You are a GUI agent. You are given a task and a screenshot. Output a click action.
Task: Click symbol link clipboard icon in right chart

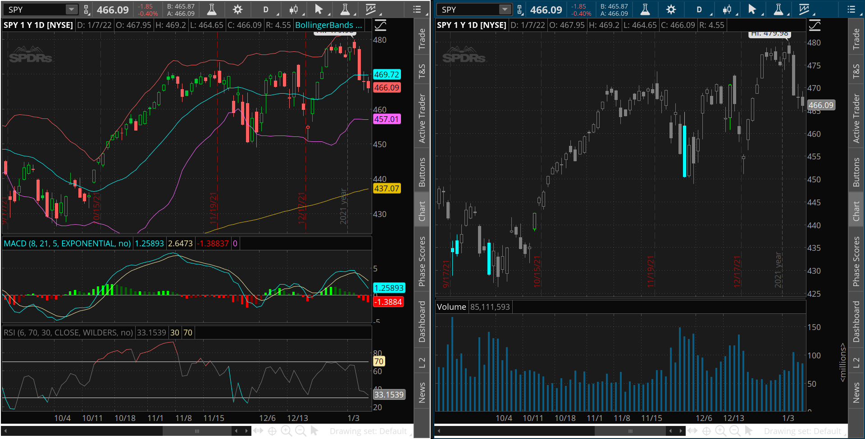click(520, 9)
